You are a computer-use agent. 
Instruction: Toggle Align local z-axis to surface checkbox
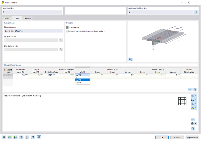click(x=67, y=31)
